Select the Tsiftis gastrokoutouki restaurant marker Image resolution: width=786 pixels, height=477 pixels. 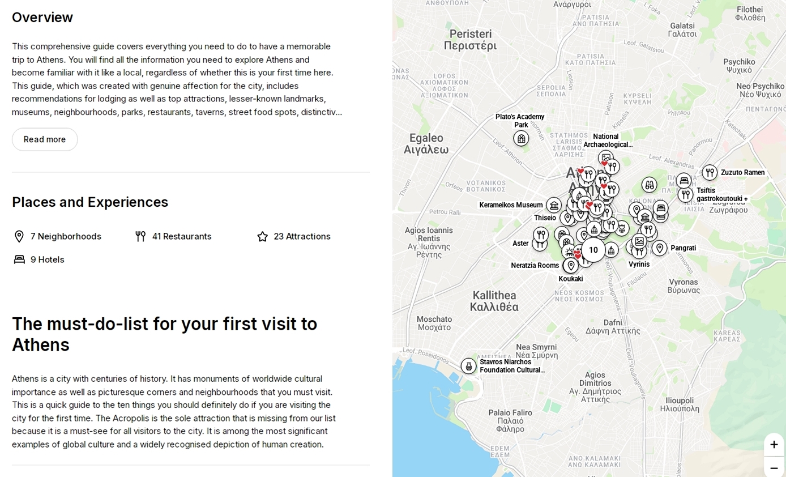coord(685,195)
